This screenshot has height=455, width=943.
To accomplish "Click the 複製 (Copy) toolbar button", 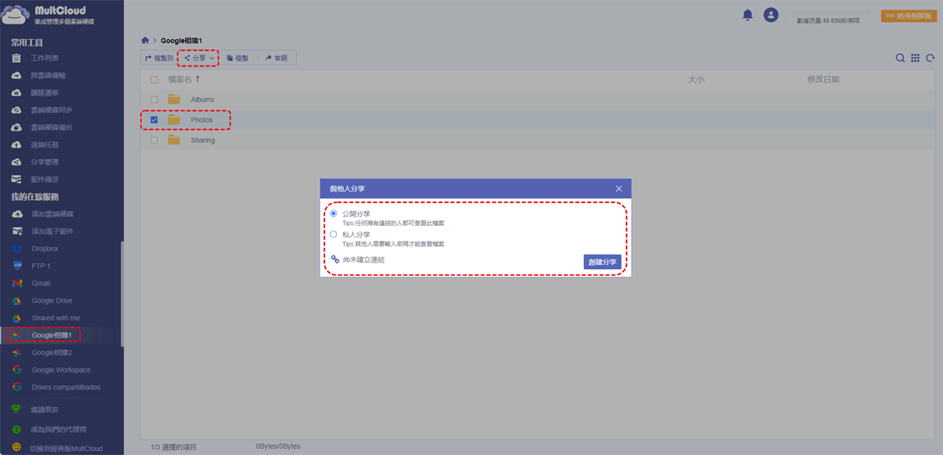I will [x=237, y=58].
